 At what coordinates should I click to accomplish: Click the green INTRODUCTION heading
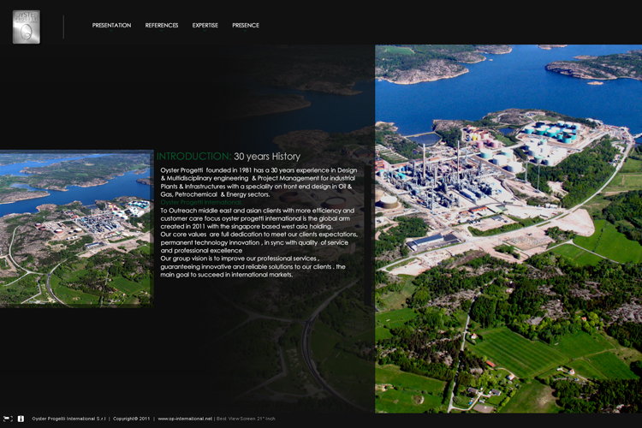[193, 157]
